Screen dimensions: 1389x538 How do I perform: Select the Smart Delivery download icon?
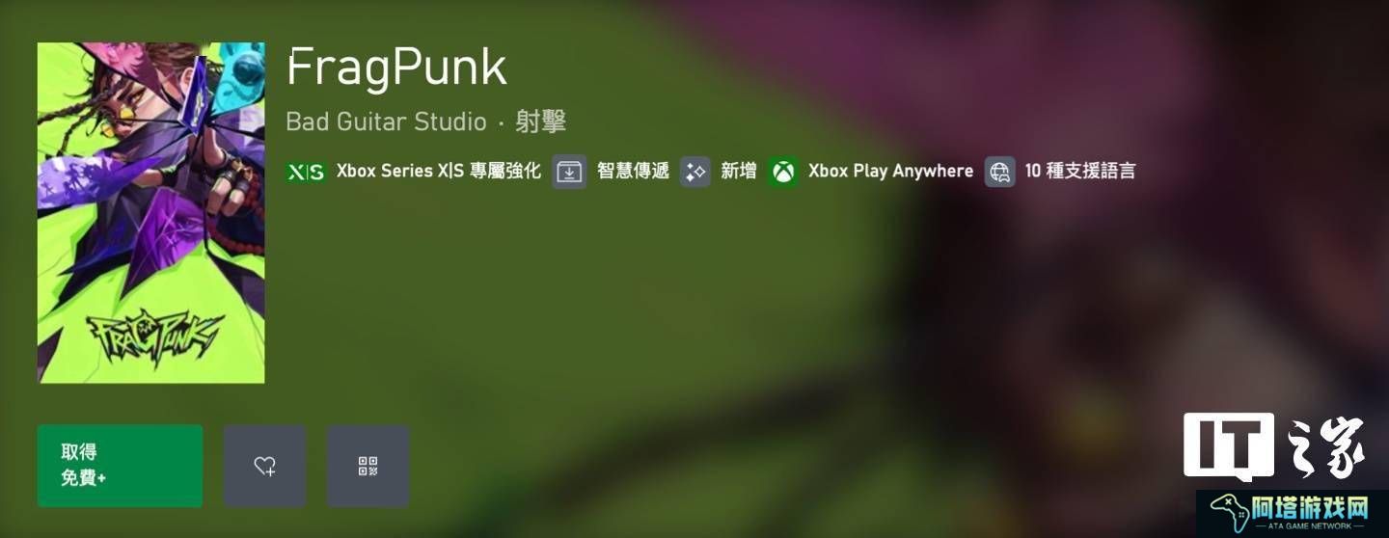click(x=569, y=172)
